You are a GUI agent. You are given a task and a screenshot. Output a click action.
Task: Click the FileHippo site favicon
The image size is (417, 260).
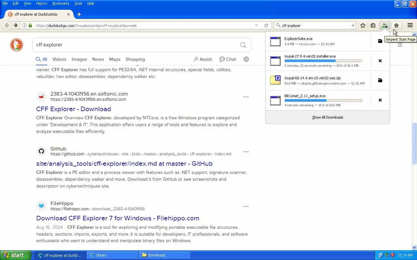(x=41, y=206)
